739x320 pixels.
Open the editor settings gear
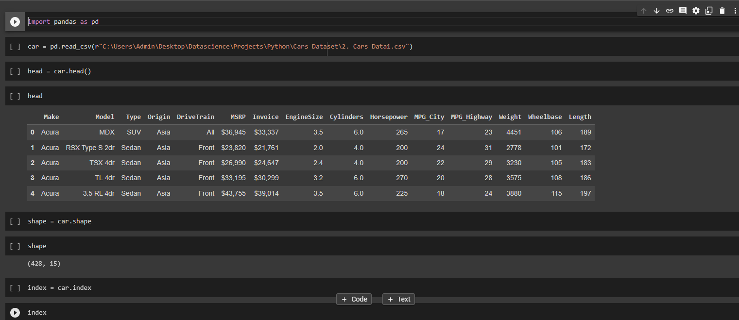coord(696,10)
